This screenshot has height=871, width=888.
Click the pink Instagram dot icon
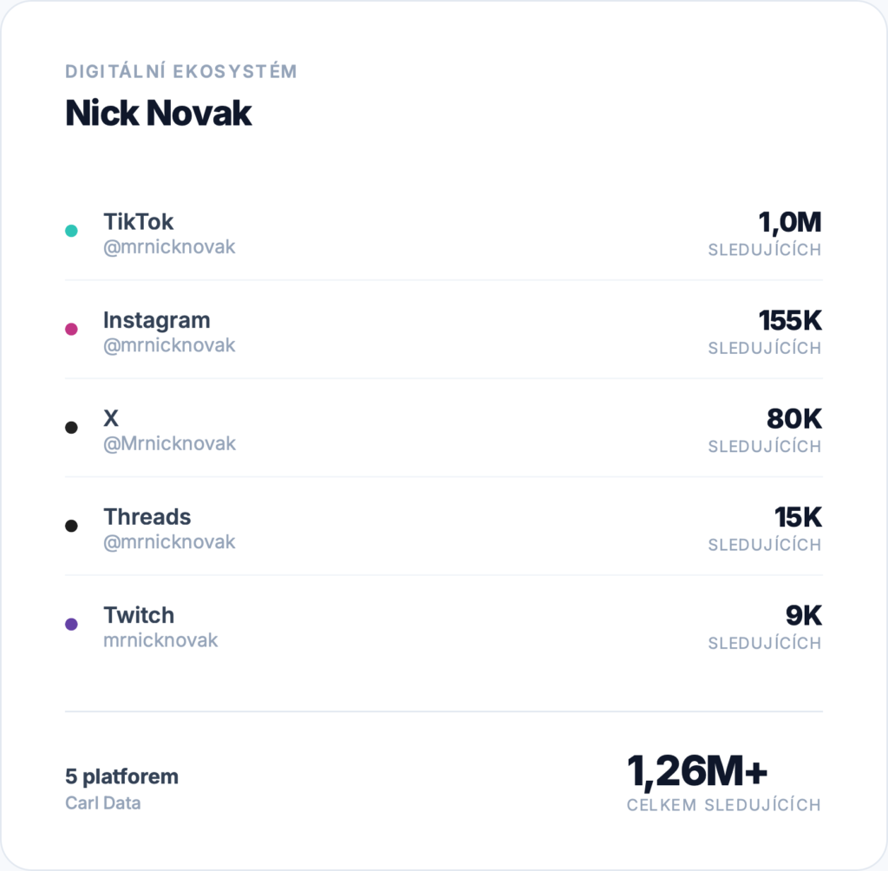tap(71, 329)
